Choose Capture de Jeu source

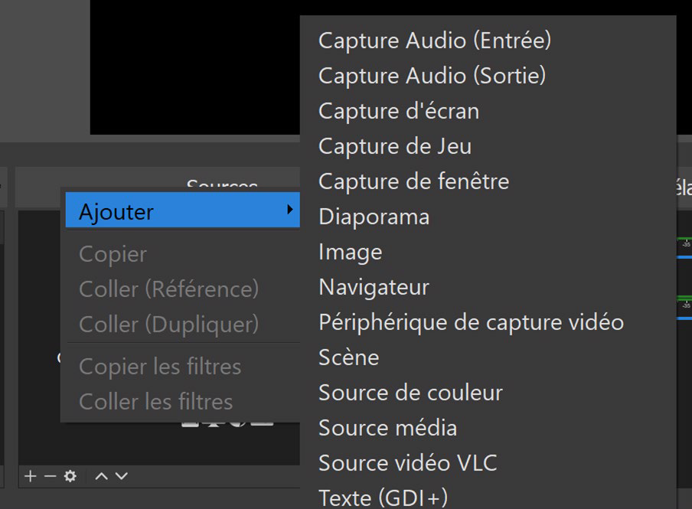[395, 146]
